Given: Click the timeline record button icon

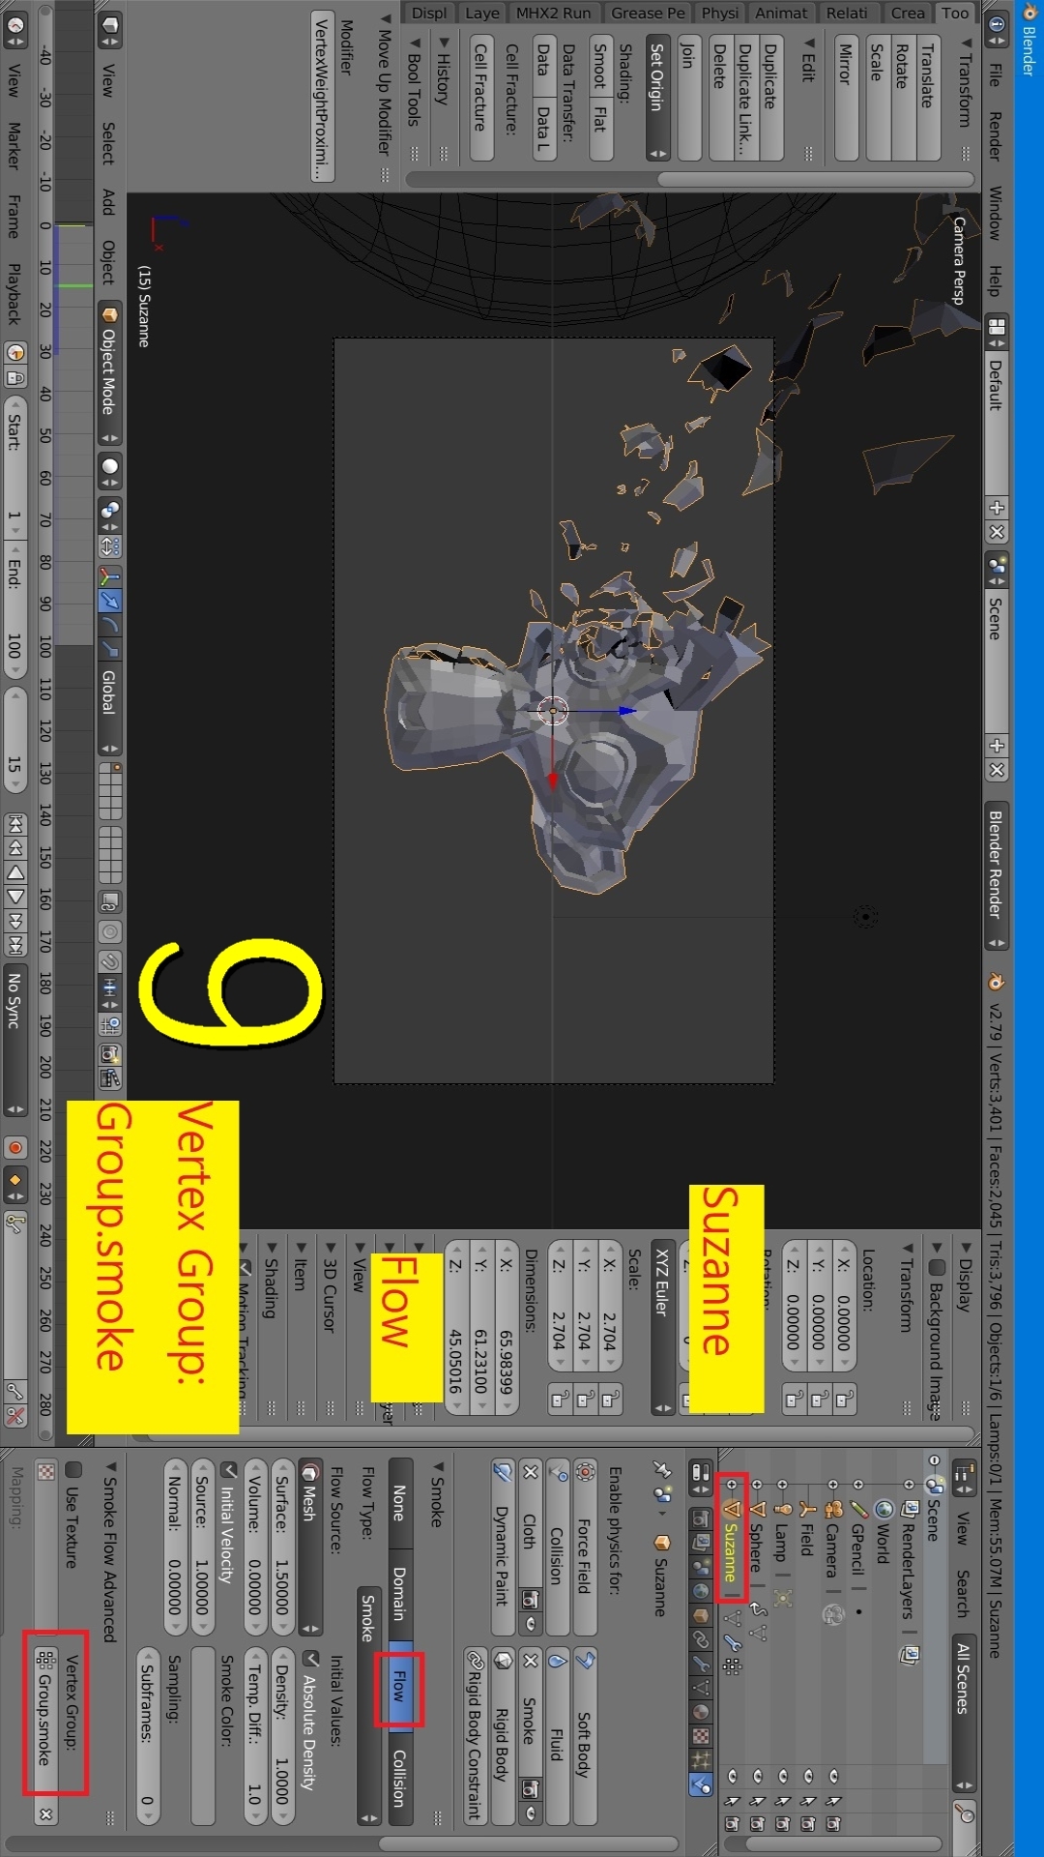Looking at the screenshot, I should [15, 1147].
